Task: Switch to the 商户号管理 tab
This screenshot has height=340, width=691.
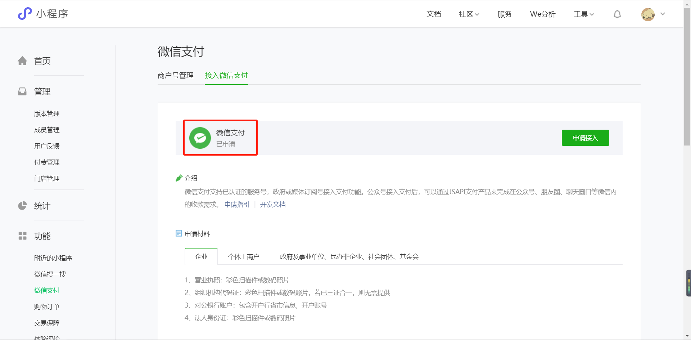Action: coord(176,75)
